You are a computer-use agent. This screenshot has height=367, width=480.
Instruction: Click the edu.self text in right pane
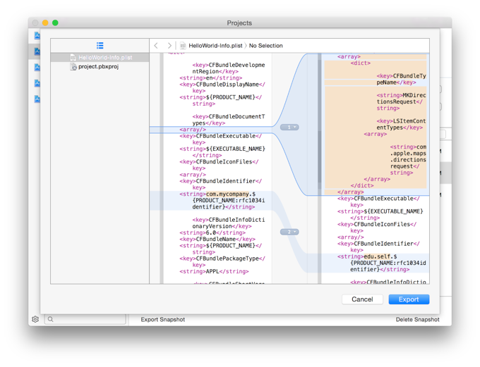click(x=377, y=256)
